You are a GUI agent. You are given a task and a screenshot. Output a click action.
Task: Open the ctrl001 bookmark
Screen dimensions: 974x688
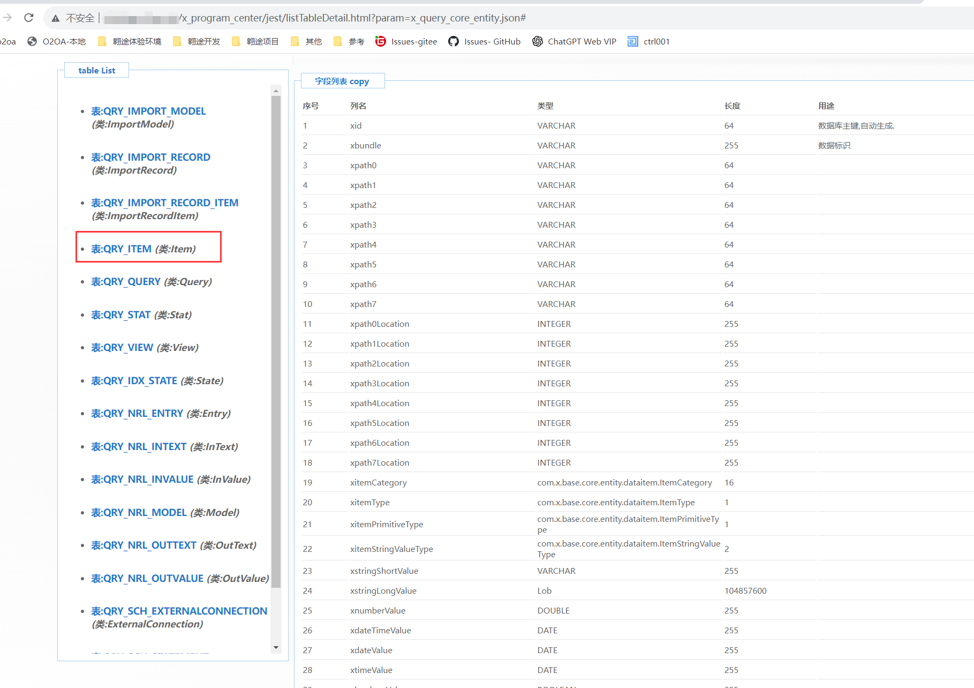pos(649,41)
